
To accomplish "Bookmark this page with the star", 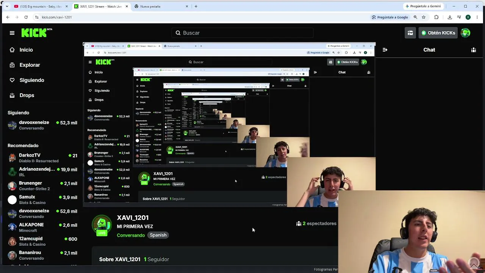I will [x=424, y=17].
